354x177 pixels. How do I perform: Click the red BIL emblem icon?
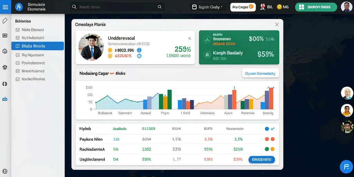[x=263, y=7]
